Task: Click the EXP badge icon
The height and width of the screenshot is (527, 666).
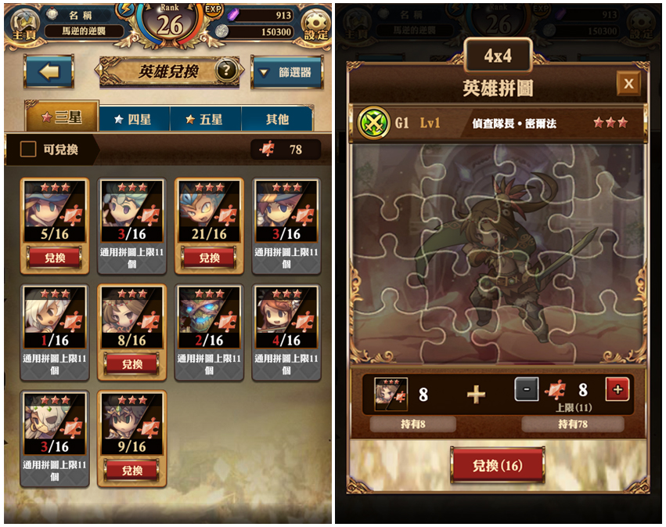Action: [213, 9]
